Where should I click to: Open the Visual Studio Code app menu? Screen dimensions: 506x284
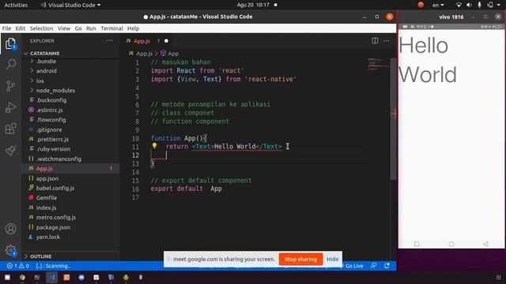[70, 5]
